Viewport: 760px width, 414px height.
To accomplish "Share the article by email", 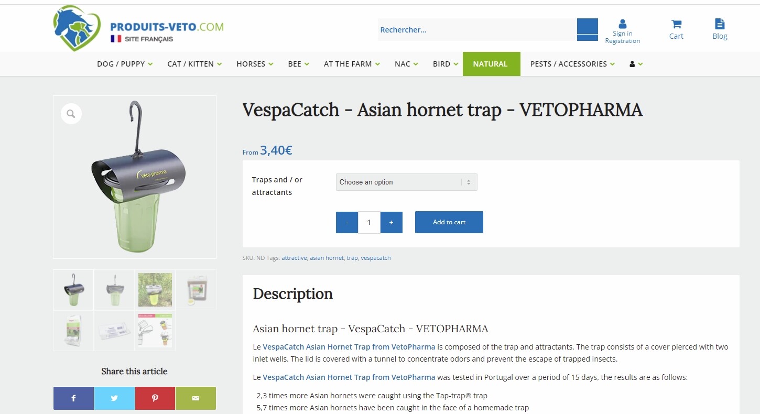I will (196, 398).
